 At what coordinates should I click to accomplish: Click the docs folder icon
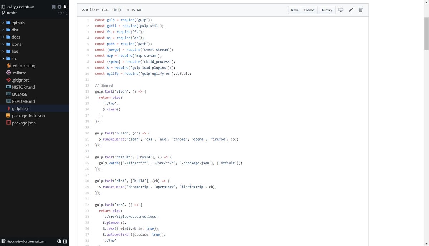(x=9, y=37)
